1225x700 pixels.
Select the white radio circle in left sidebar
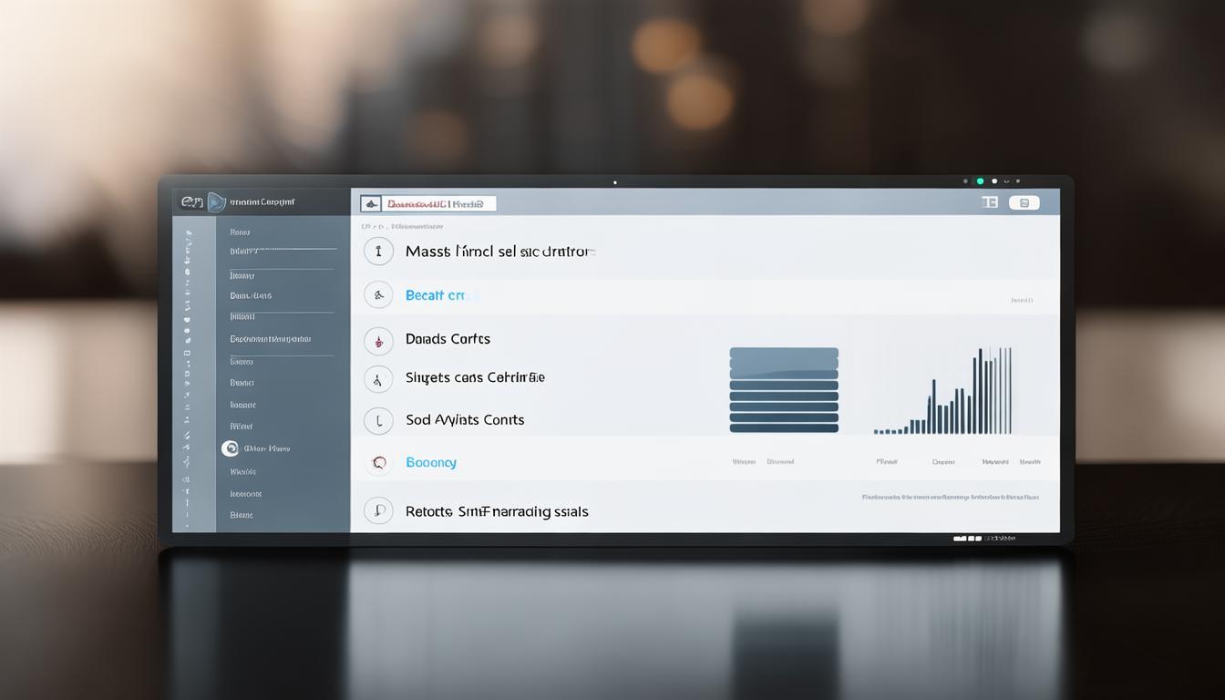click(230, 448)
